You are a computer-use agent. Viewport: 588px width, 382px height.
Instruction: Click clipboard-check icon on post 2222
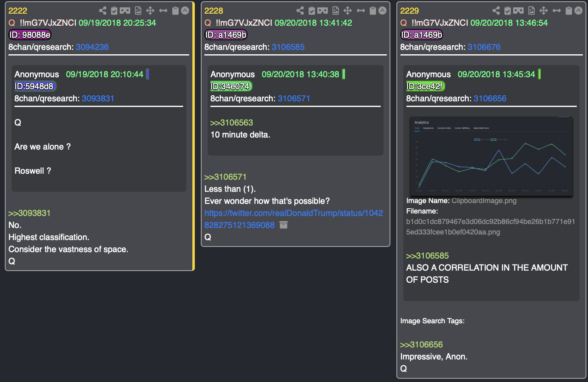coord(114,10)
